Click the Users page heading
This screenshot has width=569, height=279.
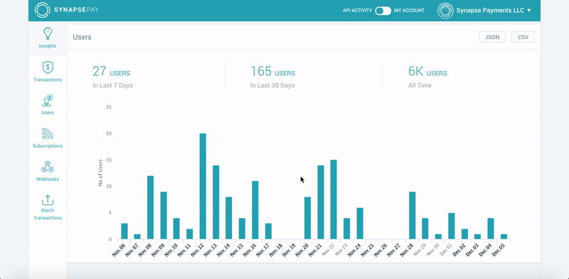click(x=82, y=37)
